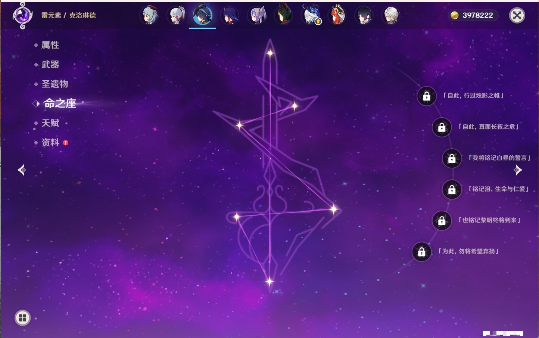Open the 属性 attributes tab
Image resolution: width=539 pixels, height=338 pixels.
pyautogui.click(x=50, y=45)
